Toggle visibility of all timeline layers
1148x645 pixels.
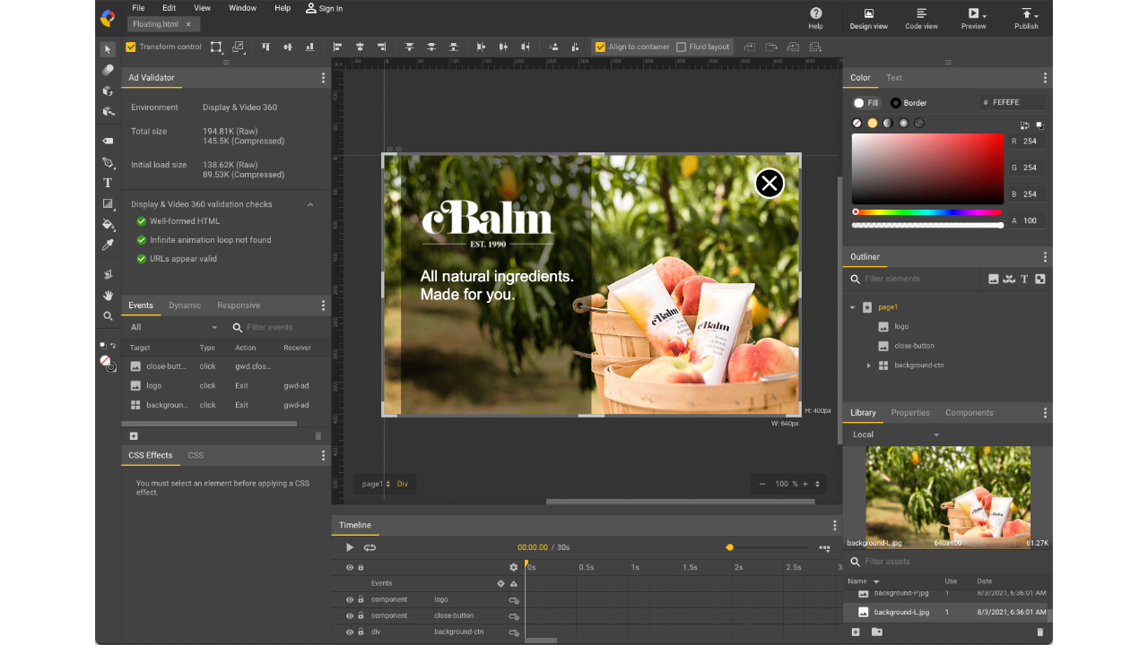click(350, 567)
